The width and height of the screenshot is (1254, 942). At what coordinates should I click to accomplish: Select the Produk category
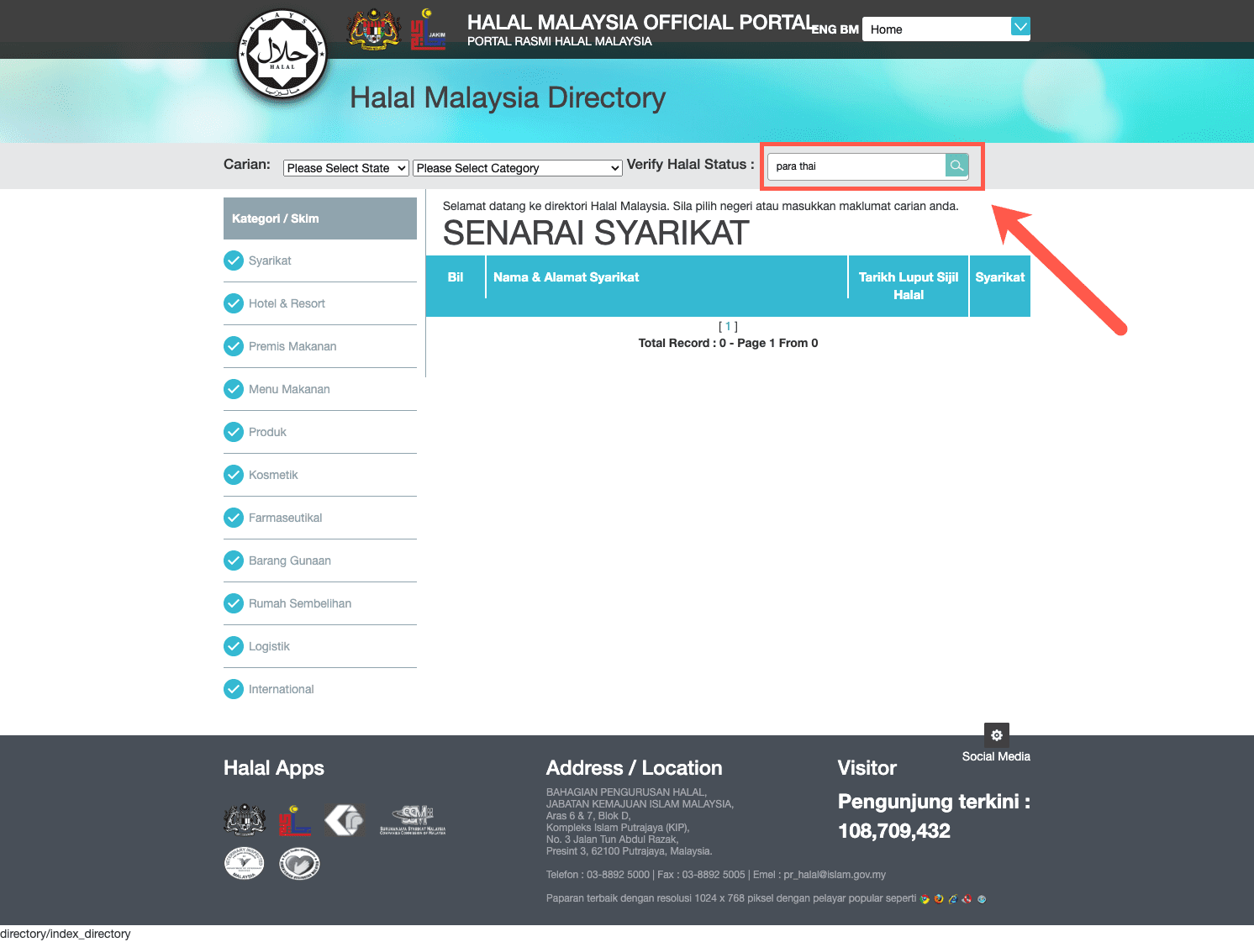(x=267, y=432)
